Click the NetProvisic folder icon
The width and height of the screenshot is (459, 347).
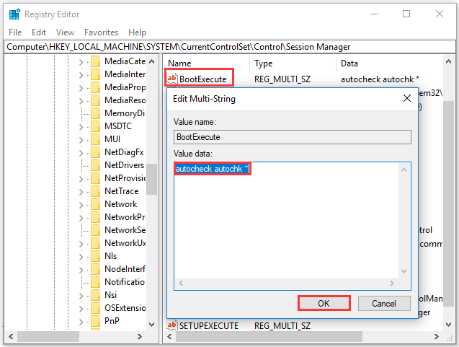95,178
